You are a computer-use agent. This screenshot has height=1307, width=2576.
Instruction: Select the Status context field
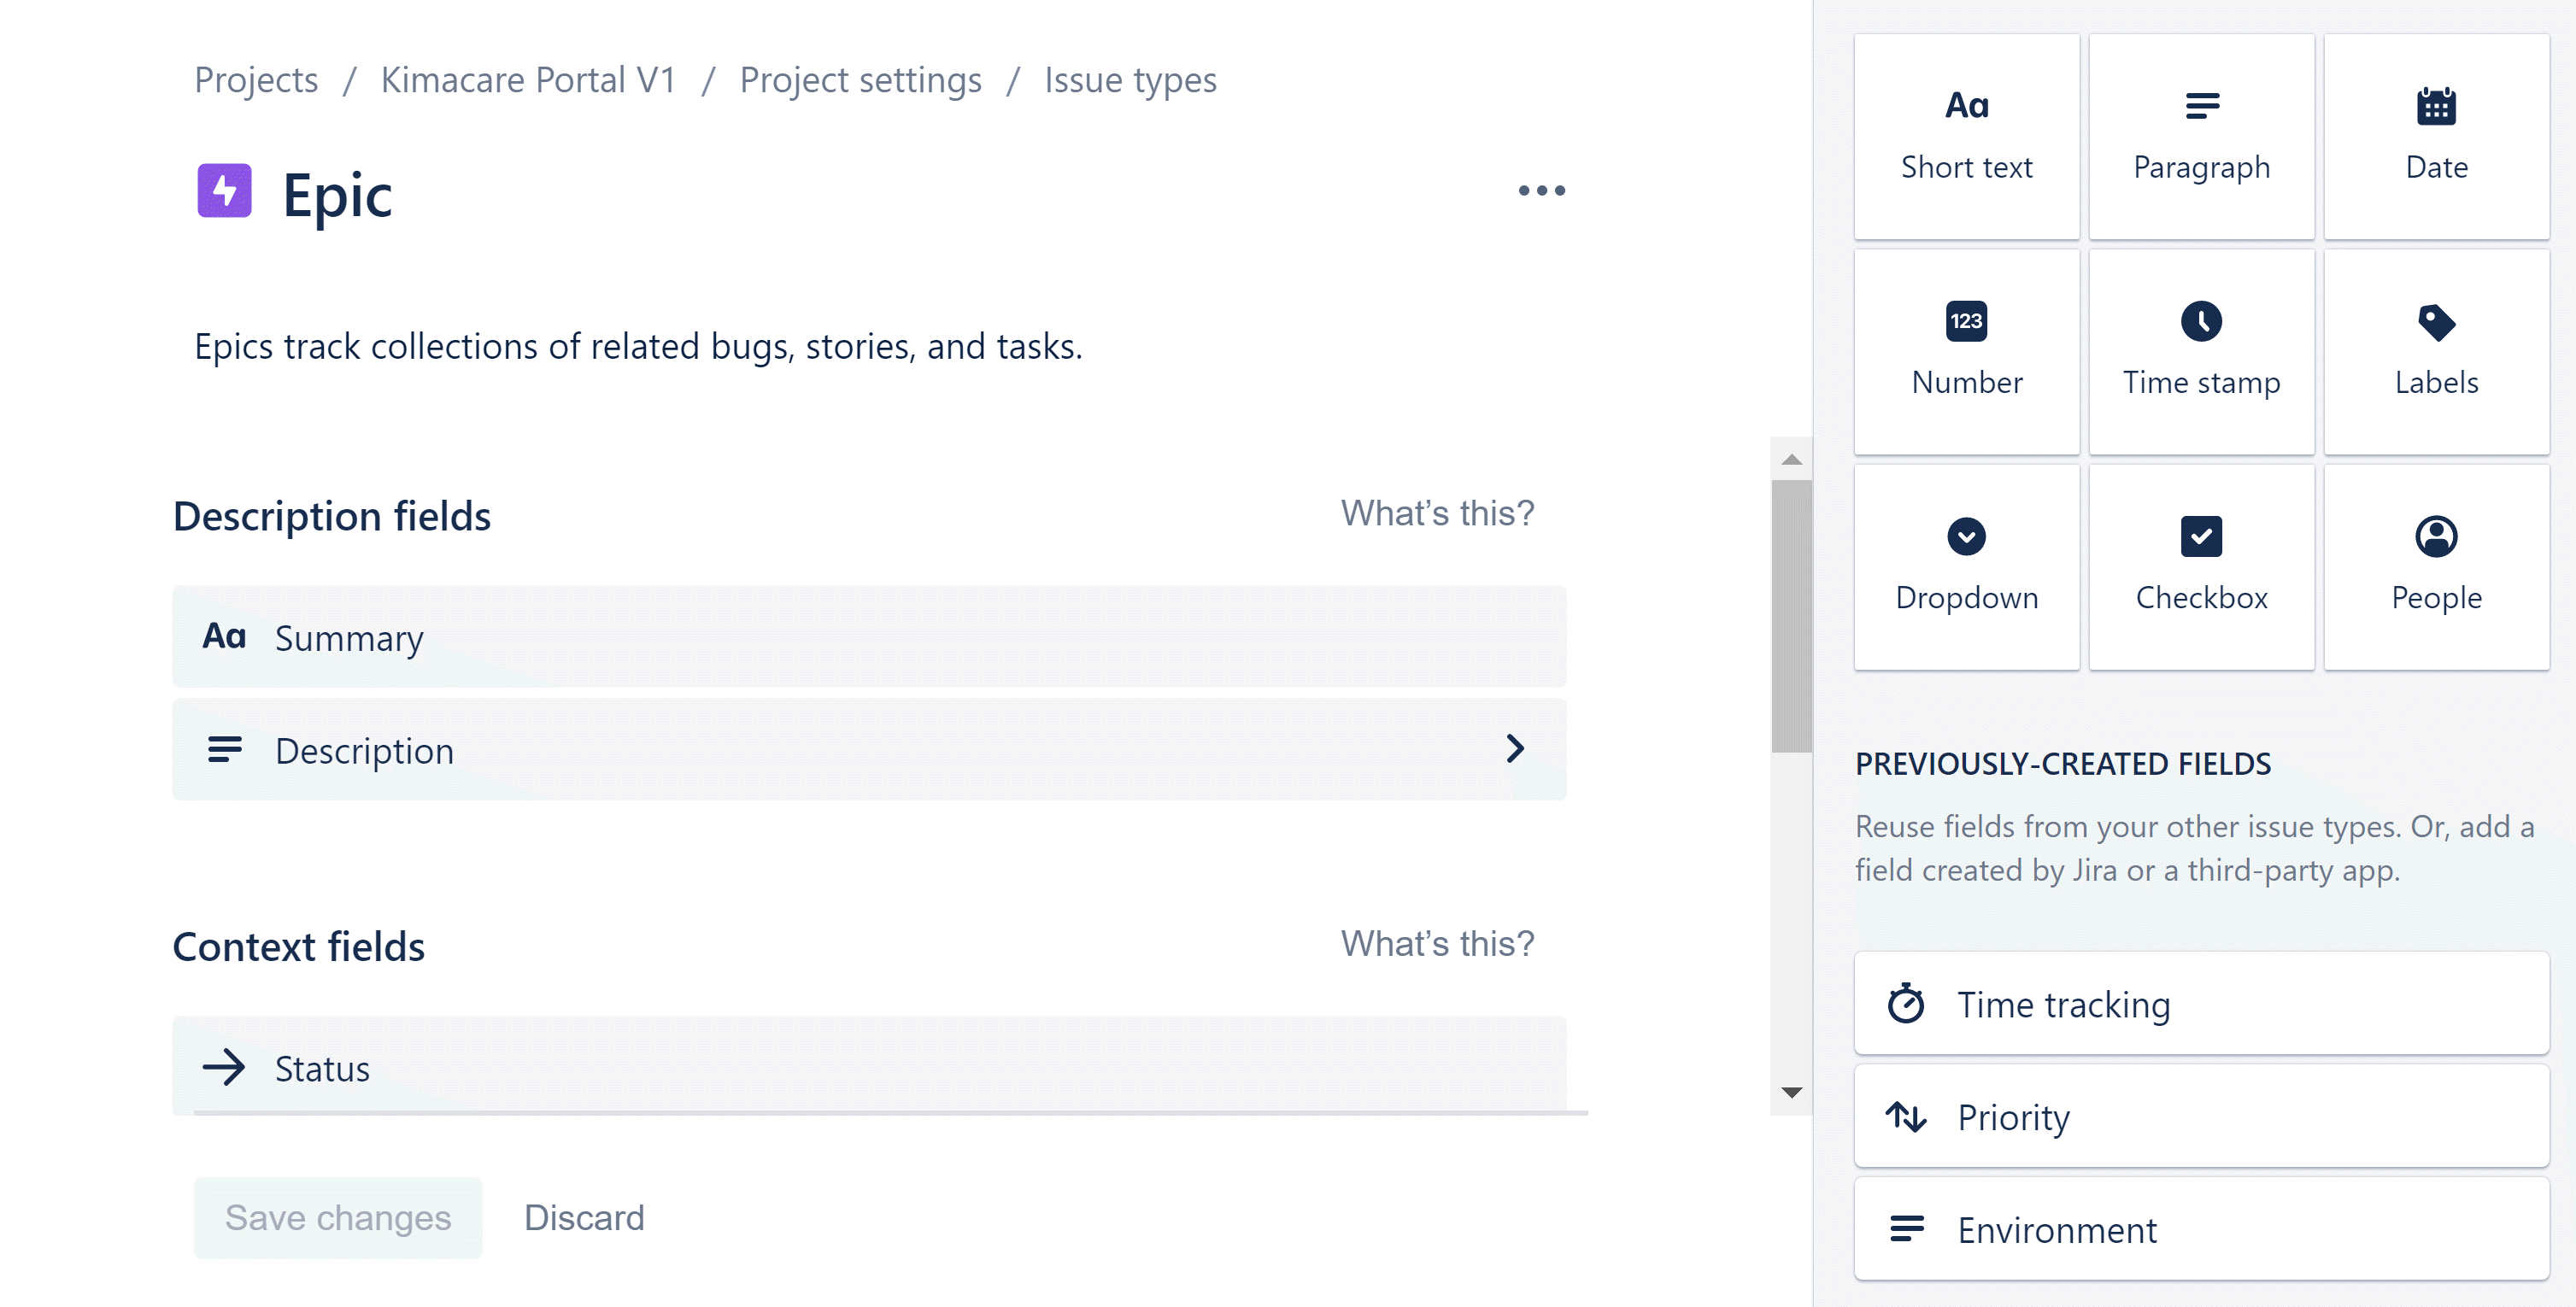(x=868, y=1067)
